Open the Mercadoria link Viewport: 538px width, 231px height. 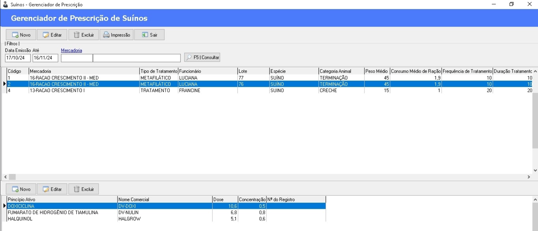tap(72, 50)
